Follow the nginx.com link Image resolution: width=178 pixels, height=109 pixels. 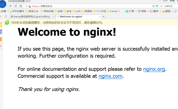pyautogui.click(x=110, y=76)
